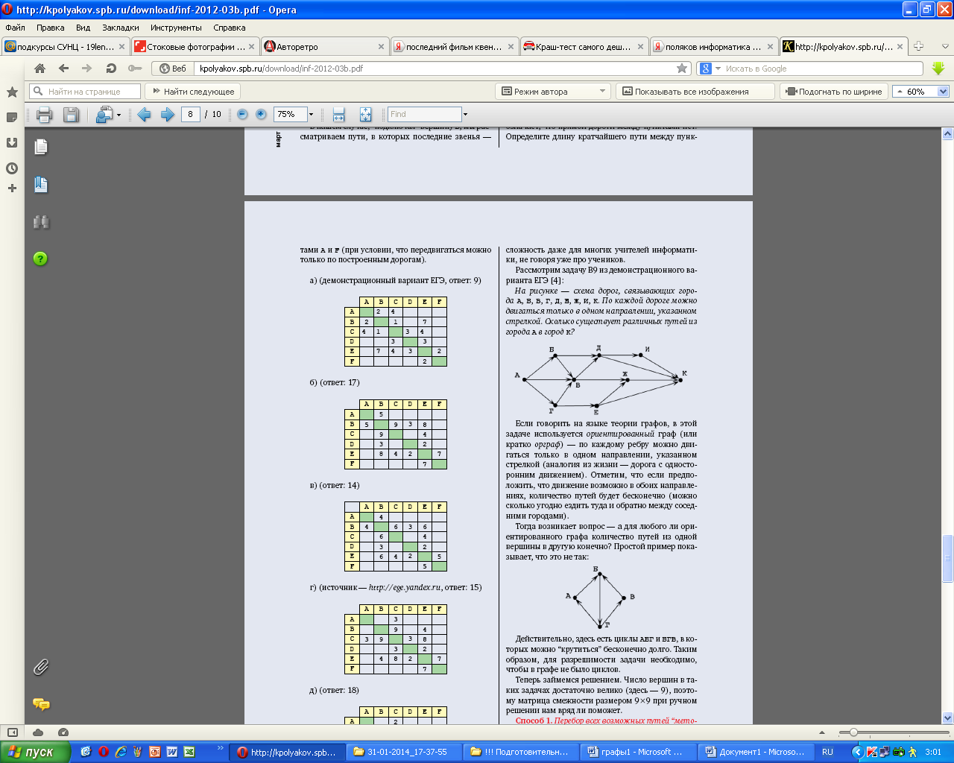Screen dimensions: 954x763
Task: Open History clock panel in sidebar
Action: (x=12, y=168)
